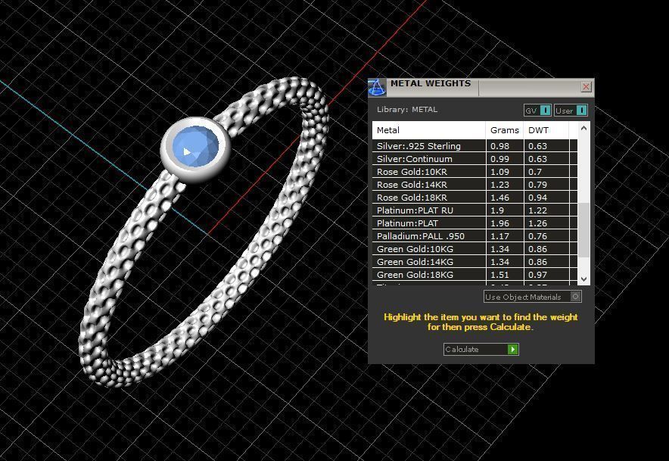Click the Library: METAL label

click(407, 109)
